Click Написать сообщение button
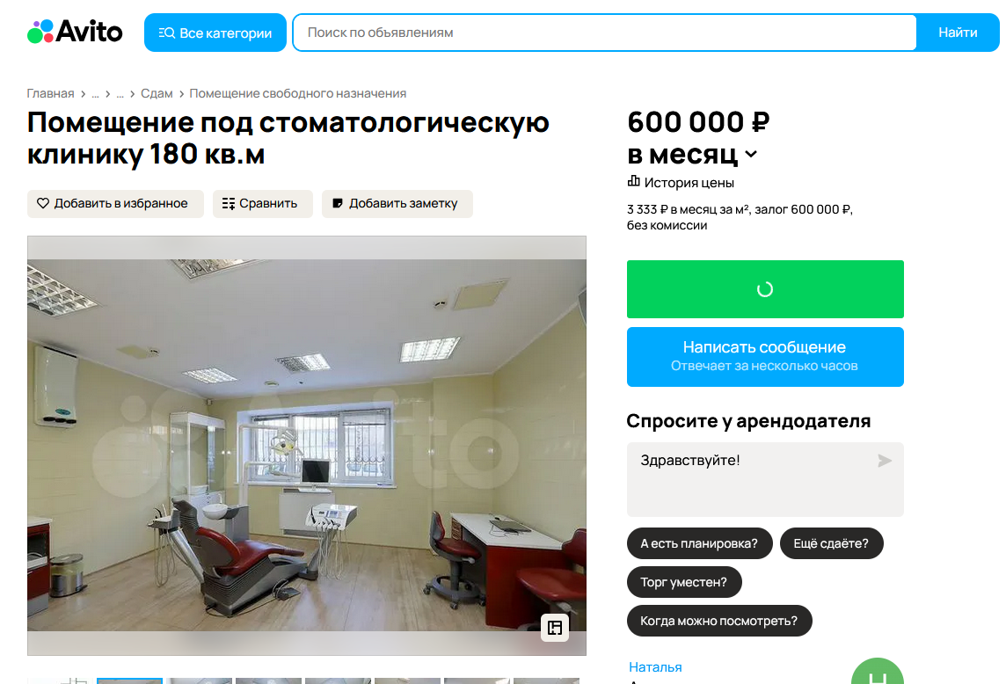Image resolution: width=1006 pixels, height=684 pixels. click(x=765, y=357)
